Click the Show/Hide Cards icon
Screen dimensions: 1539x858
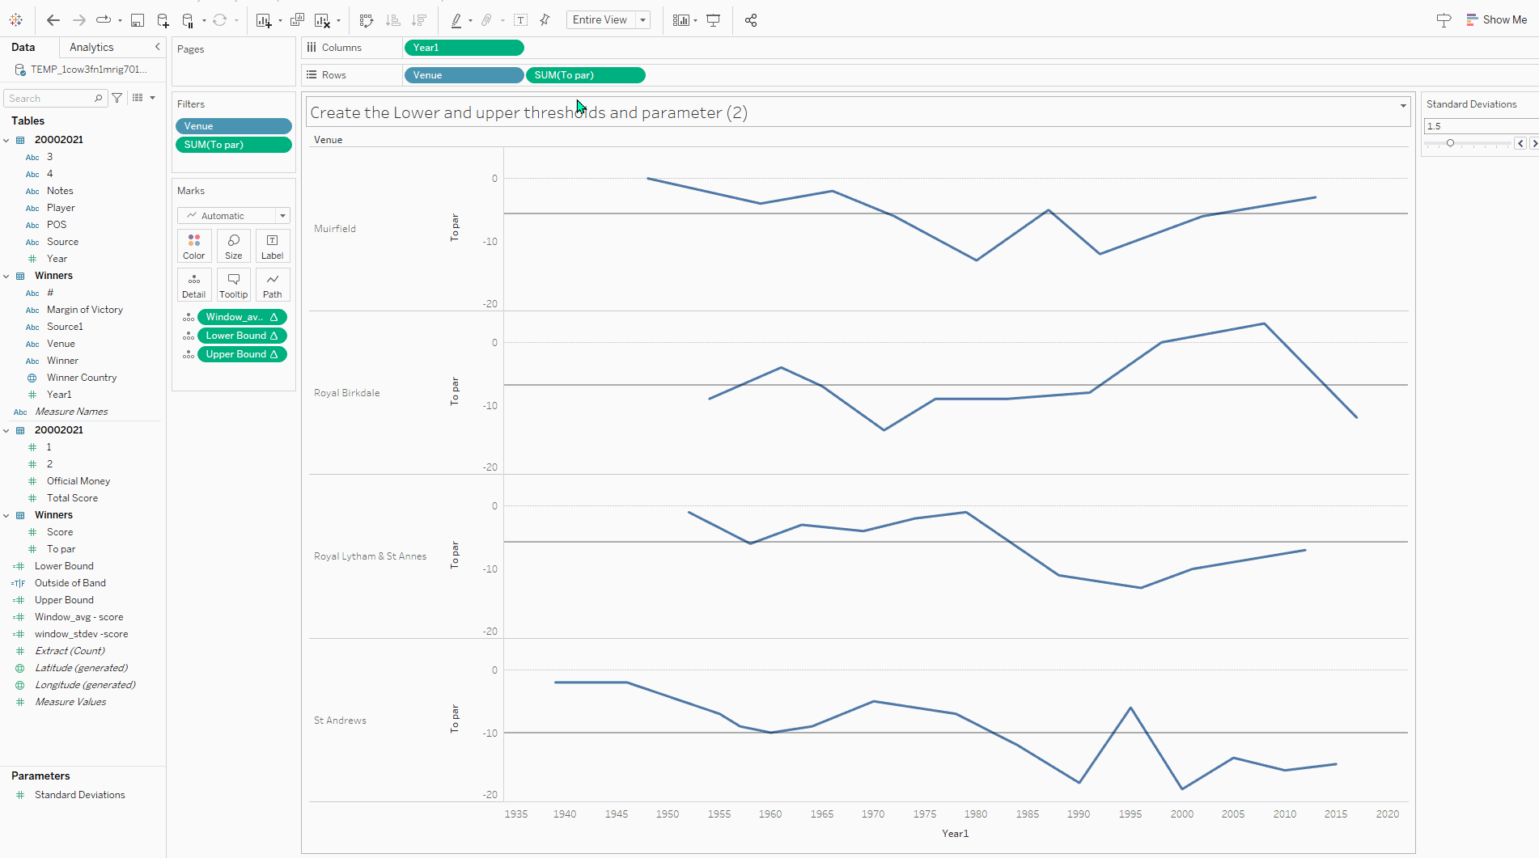tap(680, 20)
